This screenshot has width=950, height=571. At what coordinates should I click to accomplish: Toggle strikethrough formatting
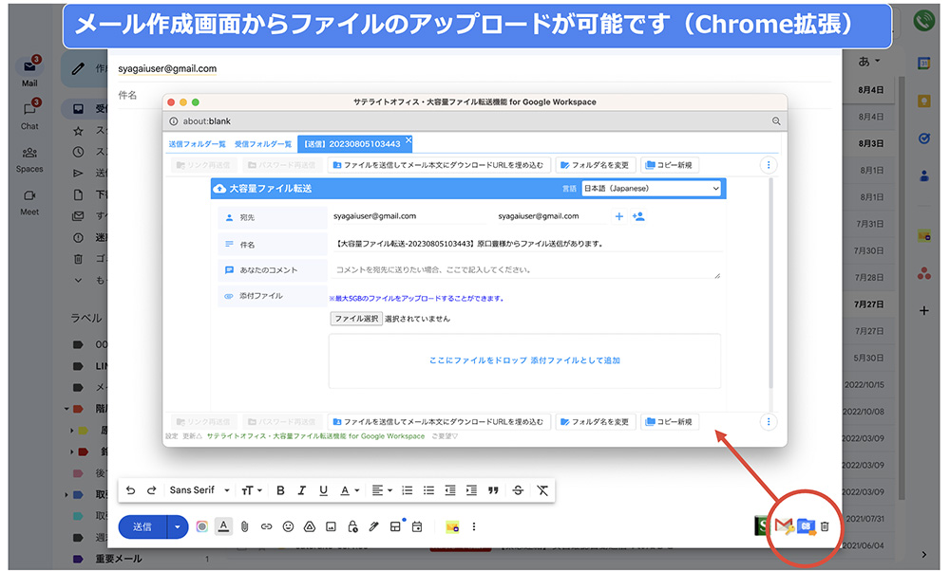click(518, 490)
